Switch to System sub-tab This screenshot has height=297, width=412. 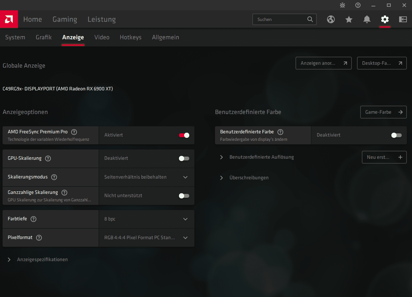[15, 37]
